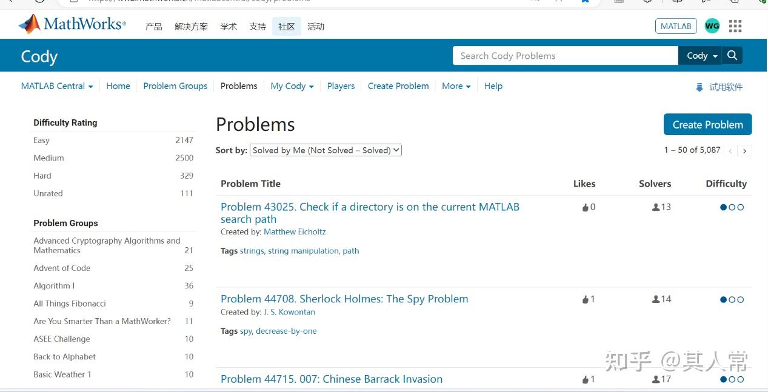Click the blue Create Problem button

pos(707,124)
